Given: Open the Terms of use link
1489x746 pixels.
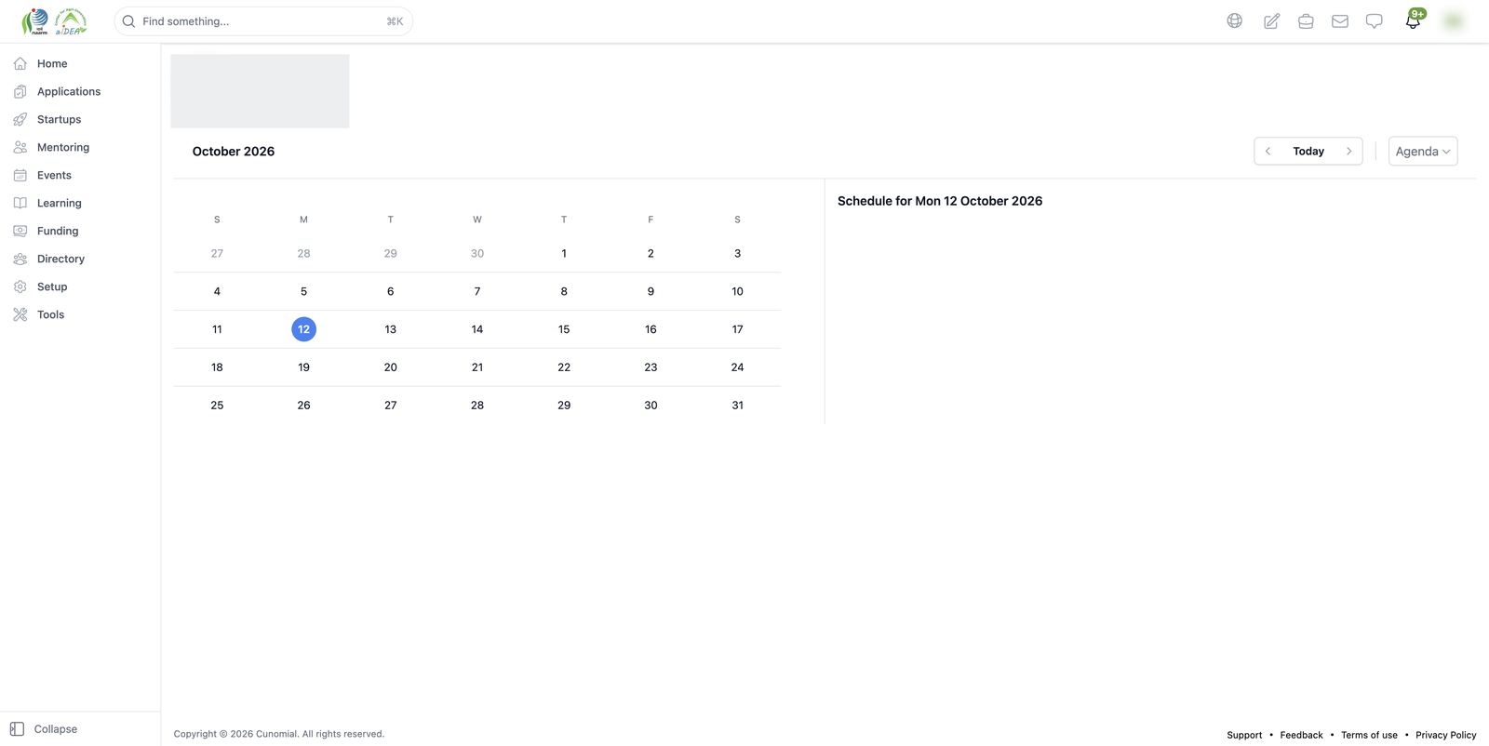Looking at the screenshot, I should pyautogui.click(x=1369, y=735).
